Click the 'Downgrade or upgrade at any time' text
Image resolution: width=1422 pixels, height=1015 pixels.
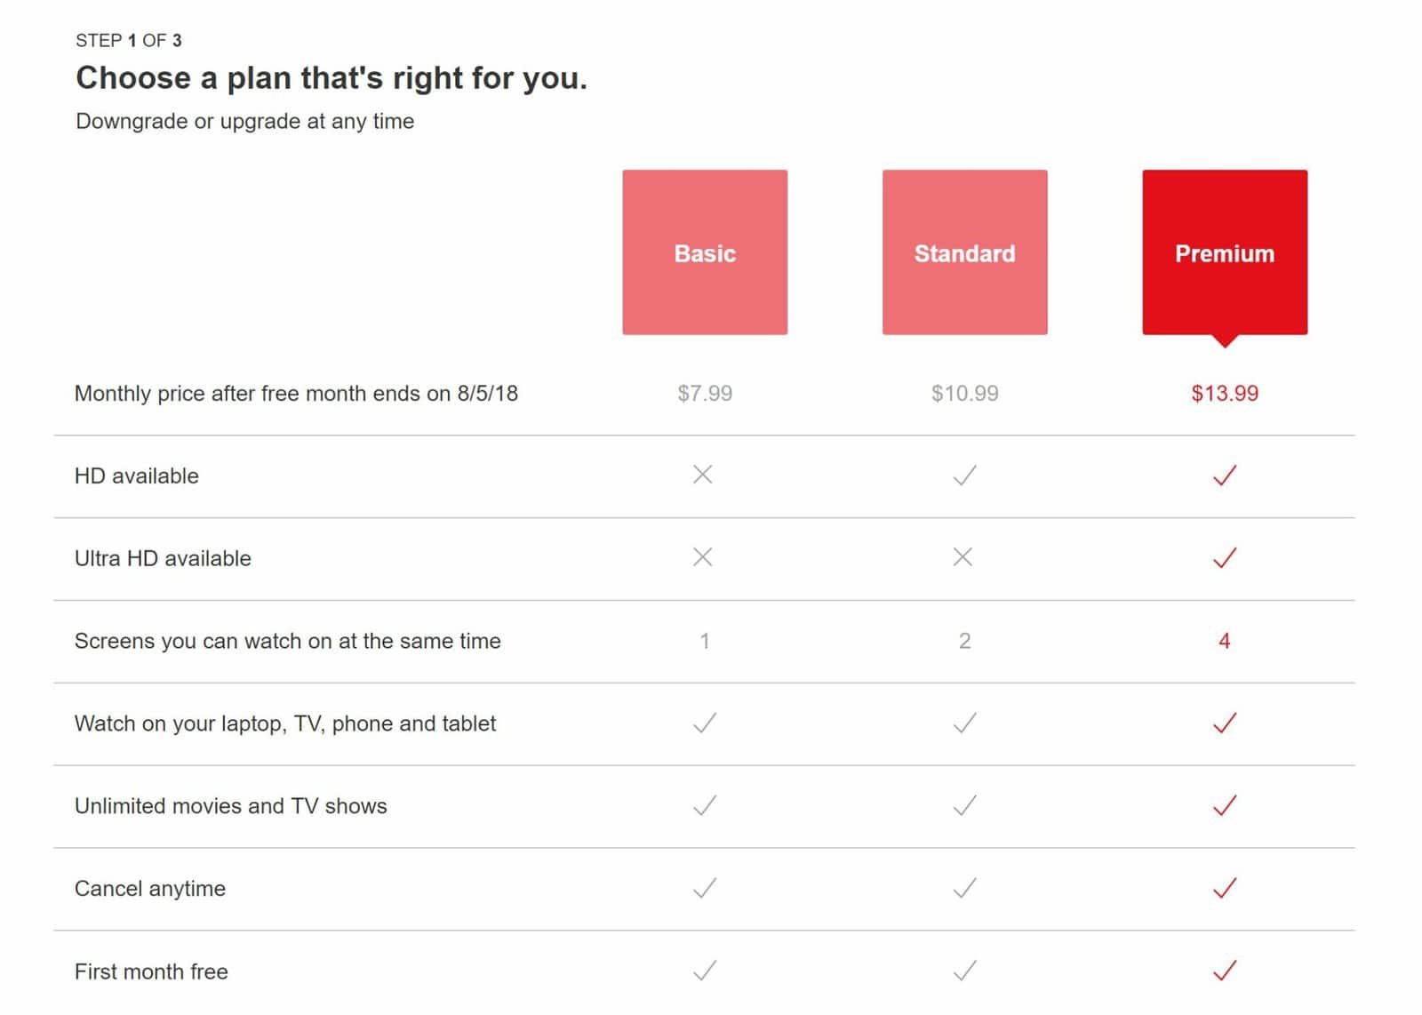pos(244,121)
